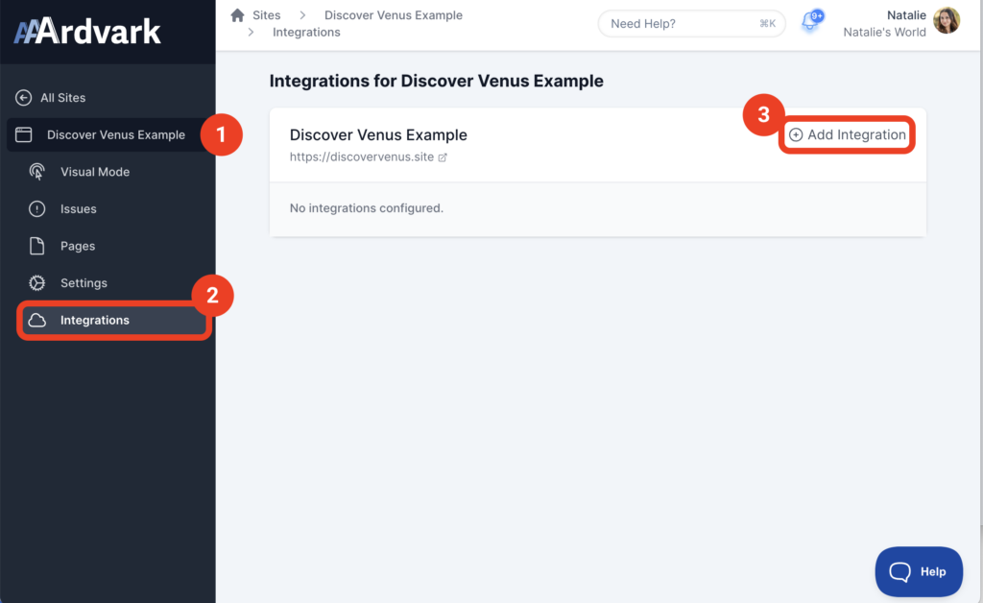Screen dimensions: 983x603
Task: Click the Visual Mode cursor icon
Action: pos(37,172)
